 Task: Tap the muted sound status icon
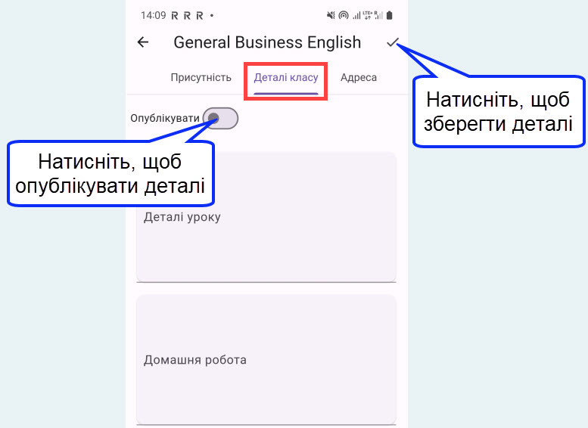(331, 15)
